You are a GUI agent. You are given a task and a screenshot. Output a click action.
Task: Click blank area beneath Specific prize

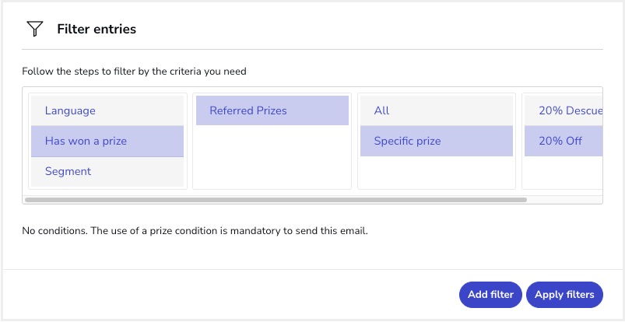[x=436, y=173]
